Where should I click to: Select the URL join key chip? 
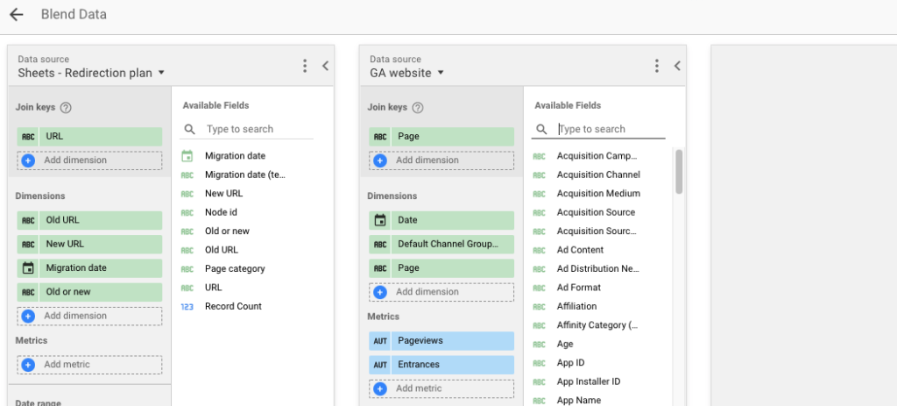pyautogui.click(x=89, y=136)
